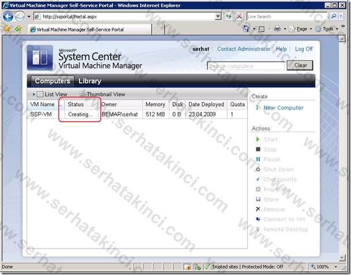Select the SSP-VM row name

(x=41, y=114)
